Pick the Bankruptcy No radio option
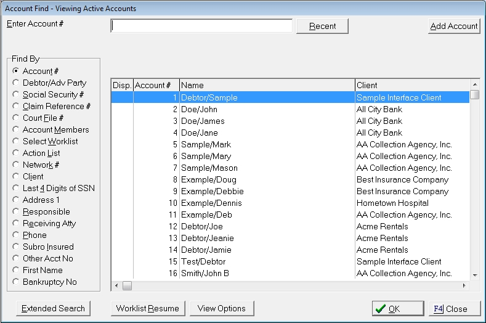This screenshot has height=323, width=486. [16, 282]
